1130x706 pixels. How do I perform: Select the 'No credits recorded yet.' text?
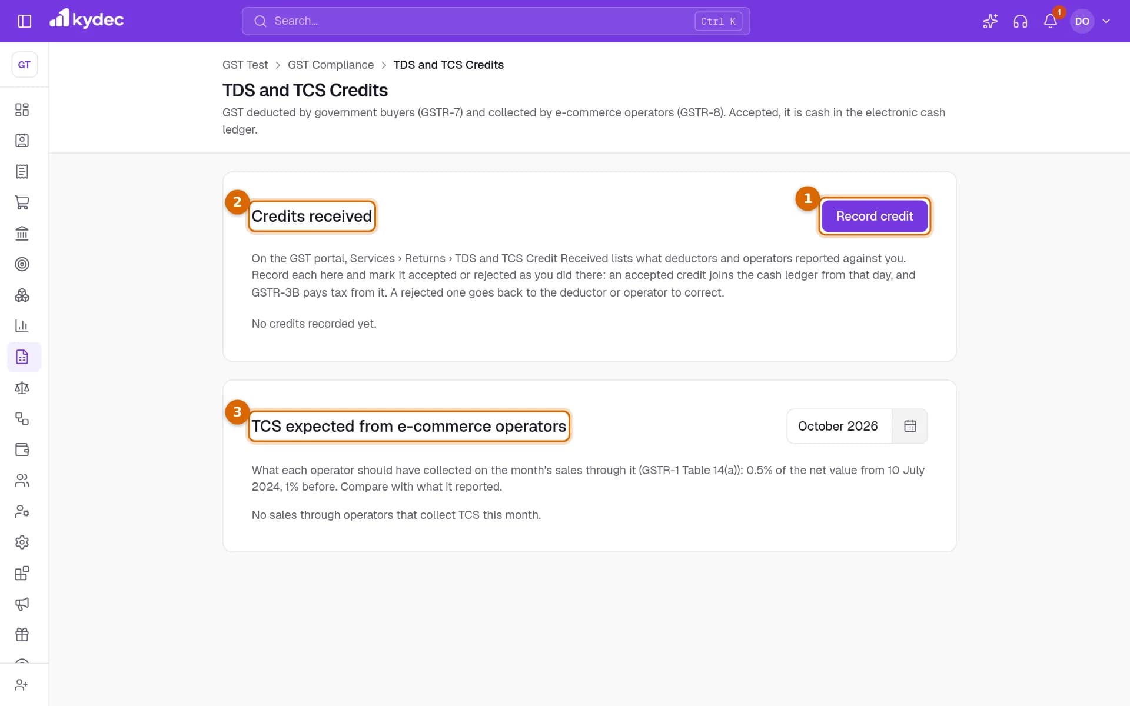click(x=314, y=324)
